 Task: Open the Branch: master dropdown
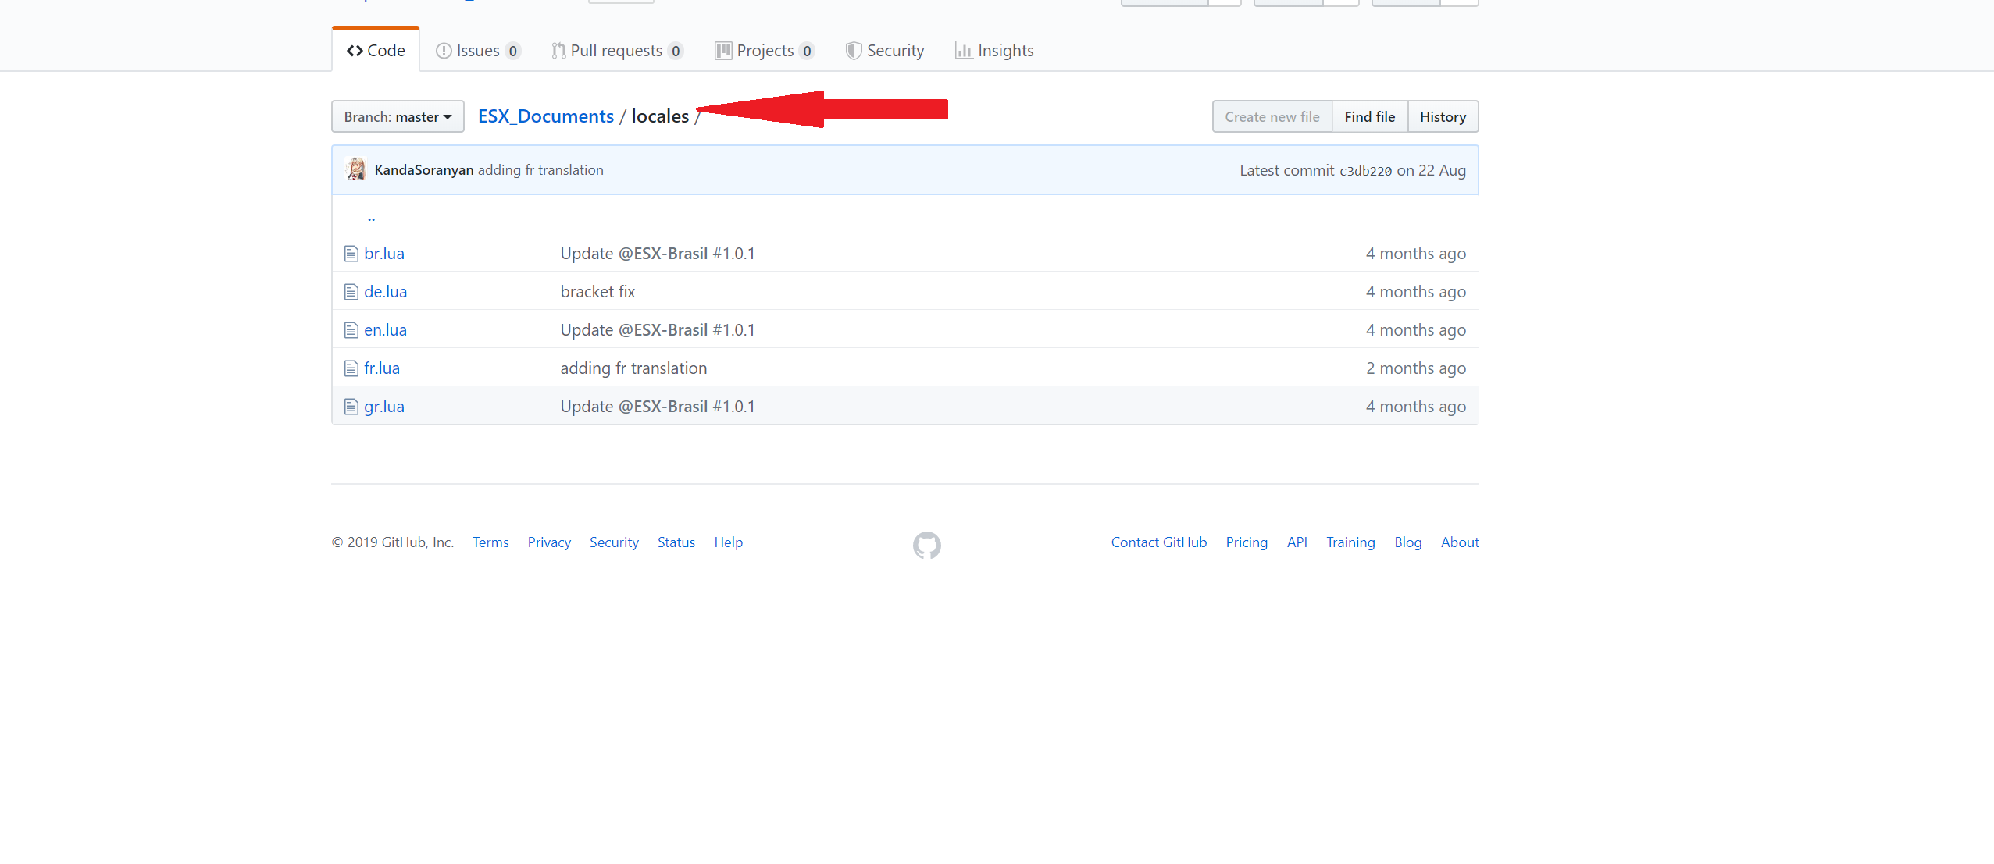point(397,116)
